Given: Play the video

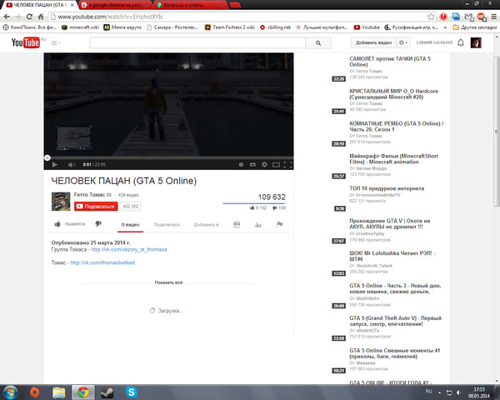Looking at the screenshot, I should (x=54, y=165).
